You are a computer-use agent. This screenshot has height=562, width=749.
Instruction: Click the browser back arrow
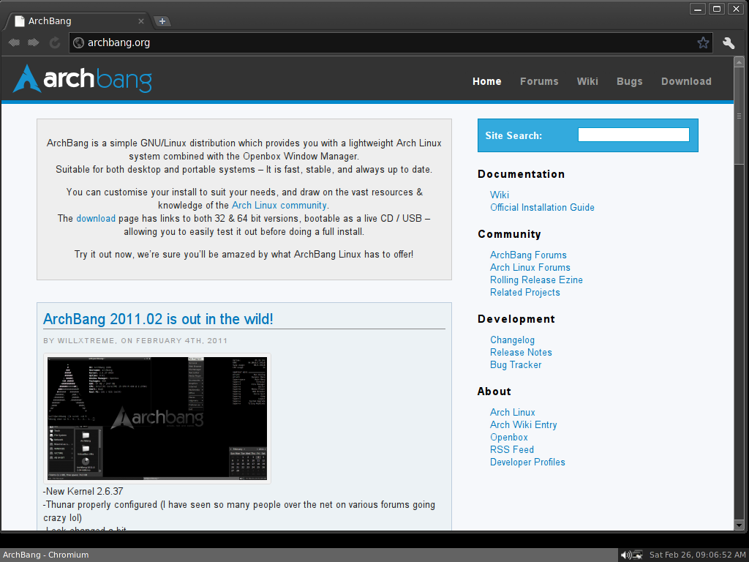click(x=14, y=42)
